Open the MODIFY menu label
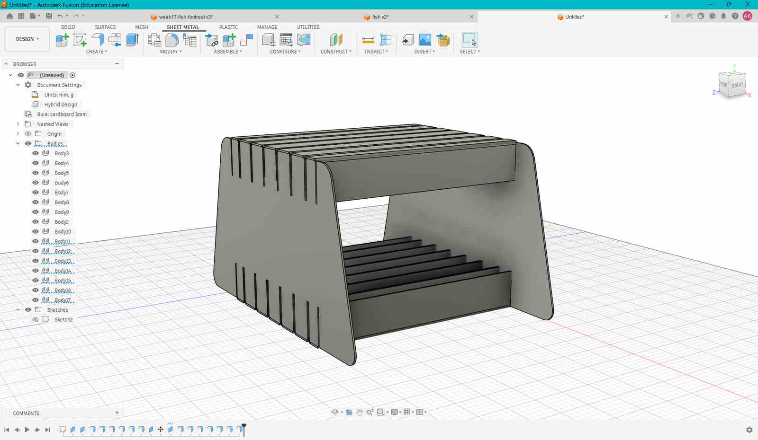The image size is (758, 440). click(x=171, y=52)
